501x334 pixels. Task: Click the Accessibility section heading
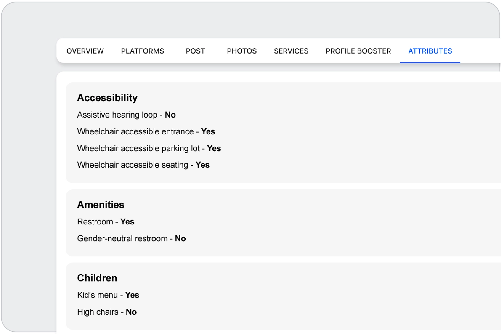click(x=107, y=98)
